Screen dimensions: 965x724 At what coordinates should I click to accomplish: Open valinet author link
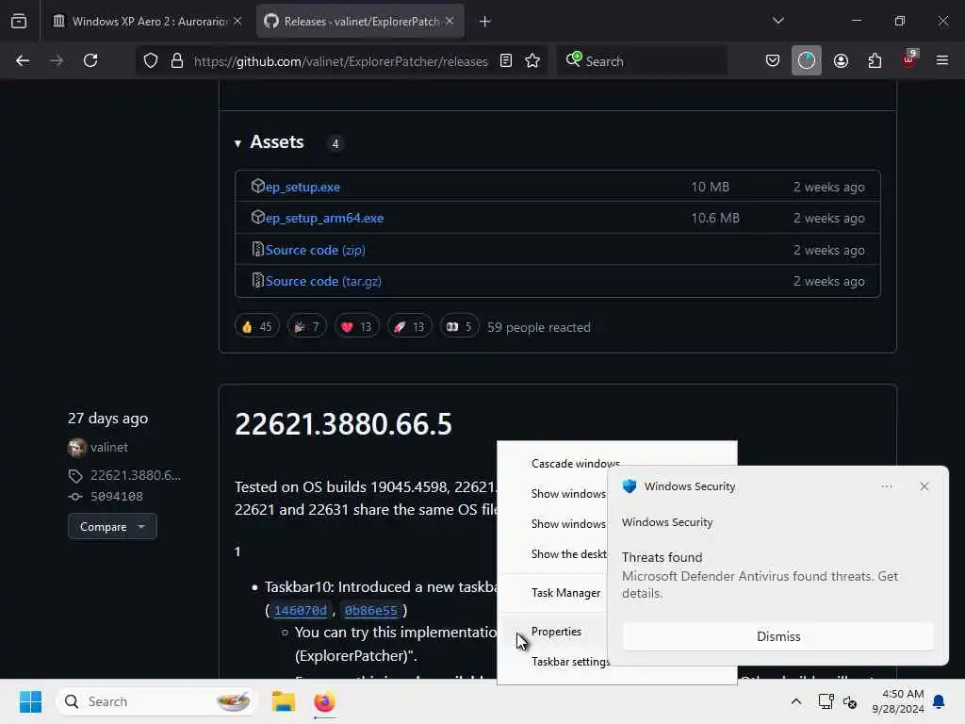coord(109,447)
